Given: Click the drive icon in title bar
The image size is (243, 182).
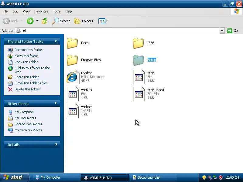Looking at the screenshot, I should click(3, 3).
